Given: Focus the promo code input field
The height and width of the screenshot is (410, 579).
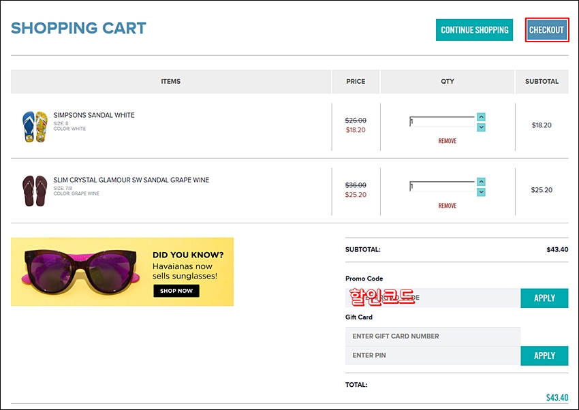Looking at the screenshot, I should (433, 298).
